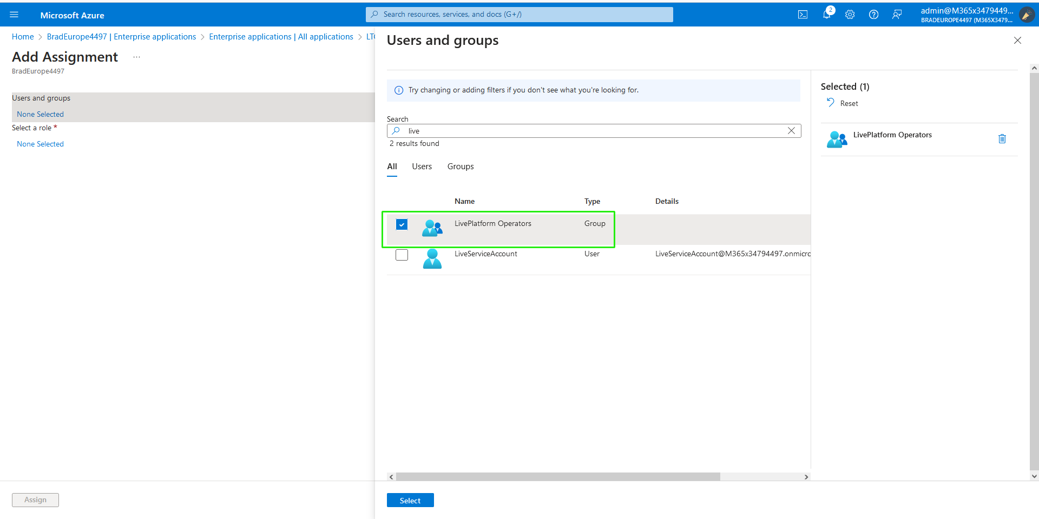Uncheck the LivePlatform Operators checkbox
Viewport: 1039px width, 519px height.
point(402,224)
